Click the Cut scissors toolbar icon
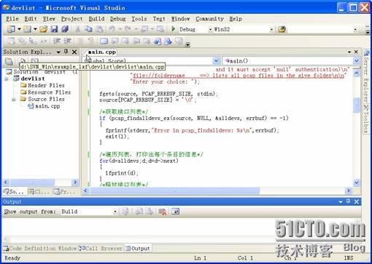This screenshot has width=372, height=264. 78,29
